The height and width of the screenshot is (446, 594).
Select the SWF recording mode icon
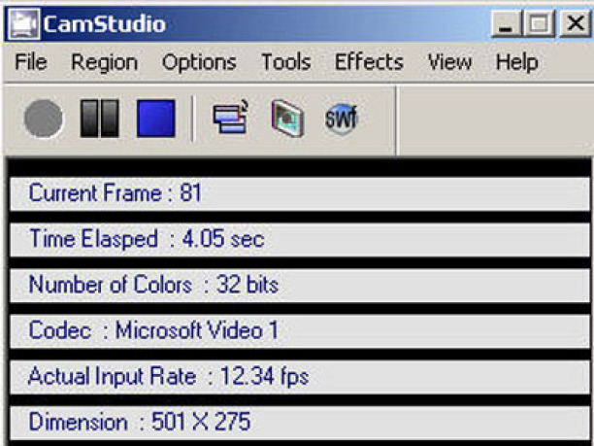[x=342, y=119]
